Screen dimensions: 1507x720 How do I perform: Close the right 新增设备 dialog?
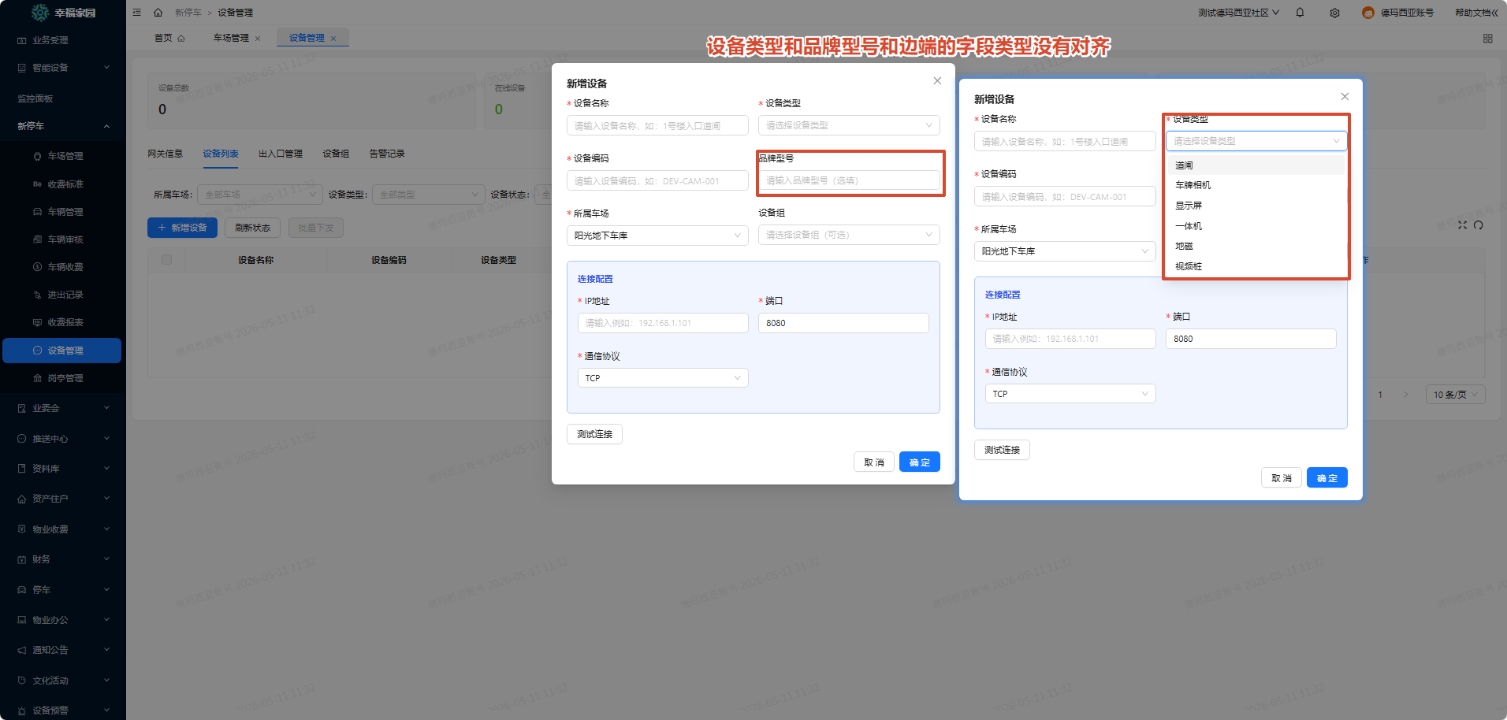[1345, 97]
